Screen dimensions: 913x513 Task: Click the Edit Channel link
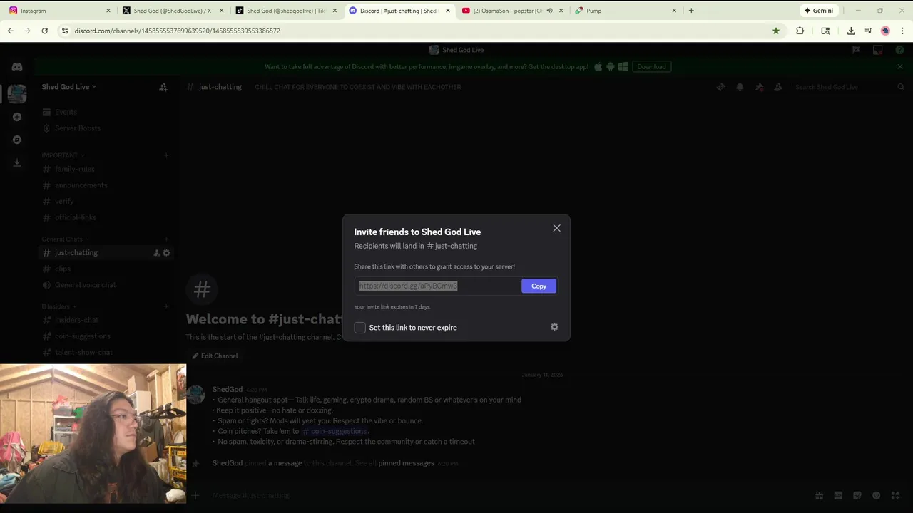point(215,356)
